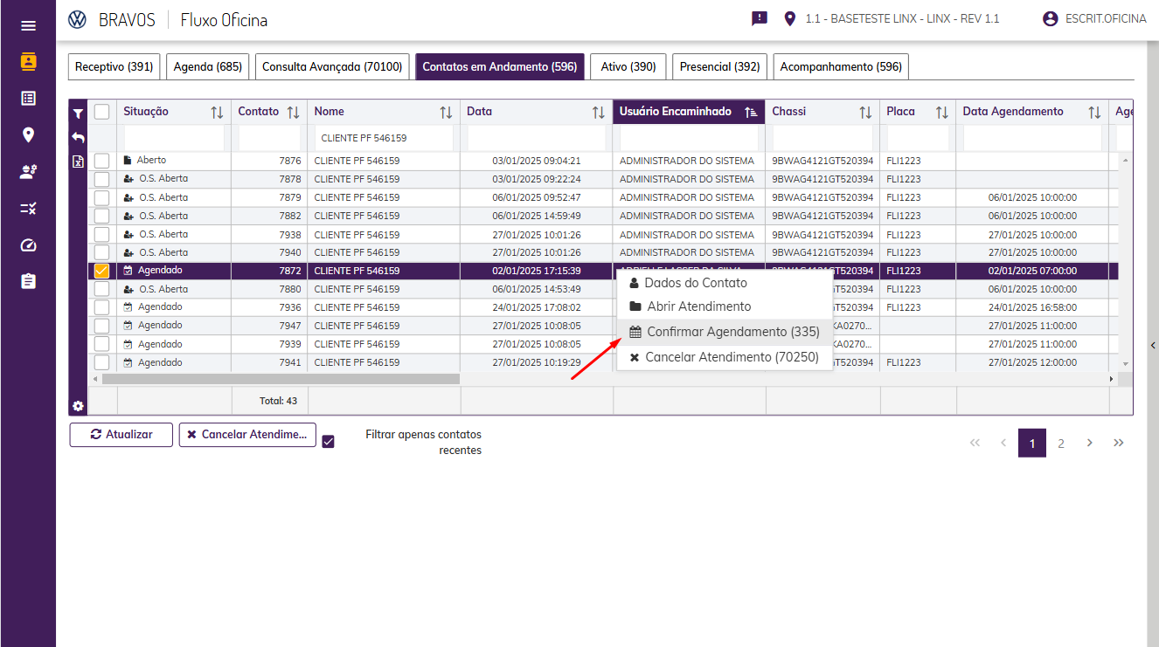Open the Ativo (390) tab

[x=628, y=66]
